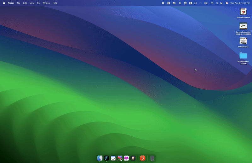Open Control Center in menu bar
The width and height of the screenshot is (252, 163).
[x=222, y=3]
